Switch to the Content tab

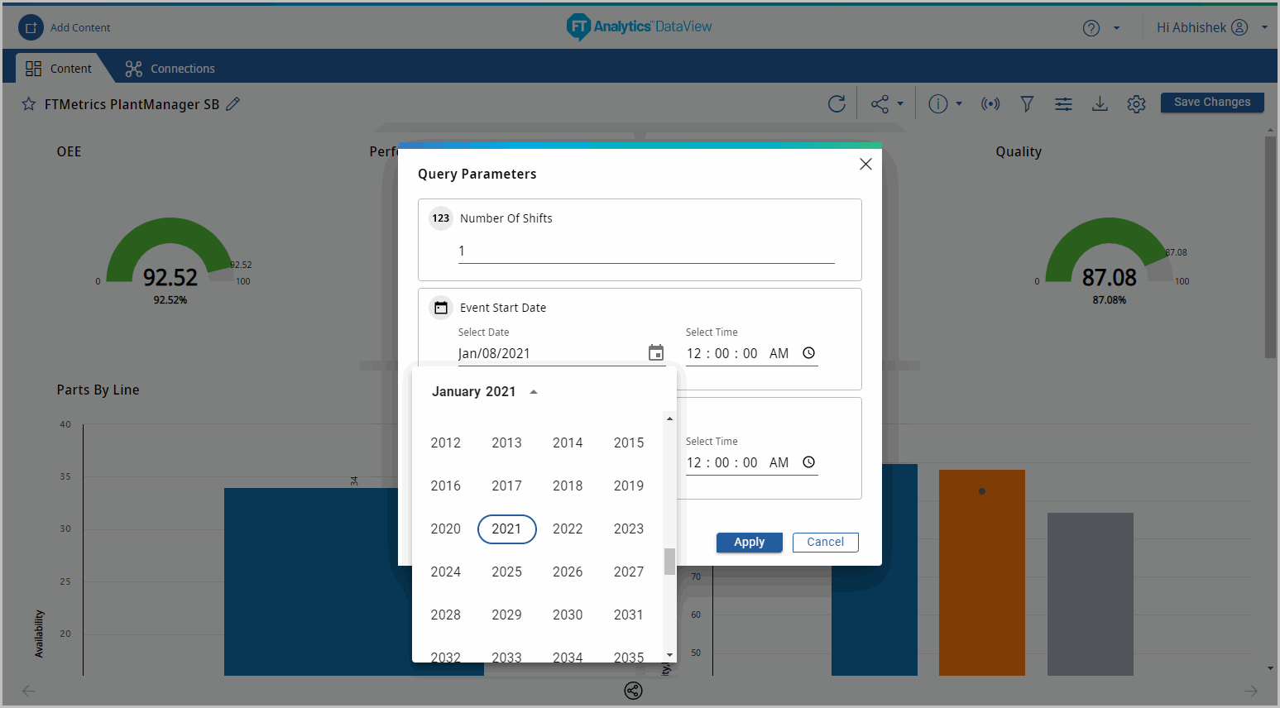coord(58,69)
